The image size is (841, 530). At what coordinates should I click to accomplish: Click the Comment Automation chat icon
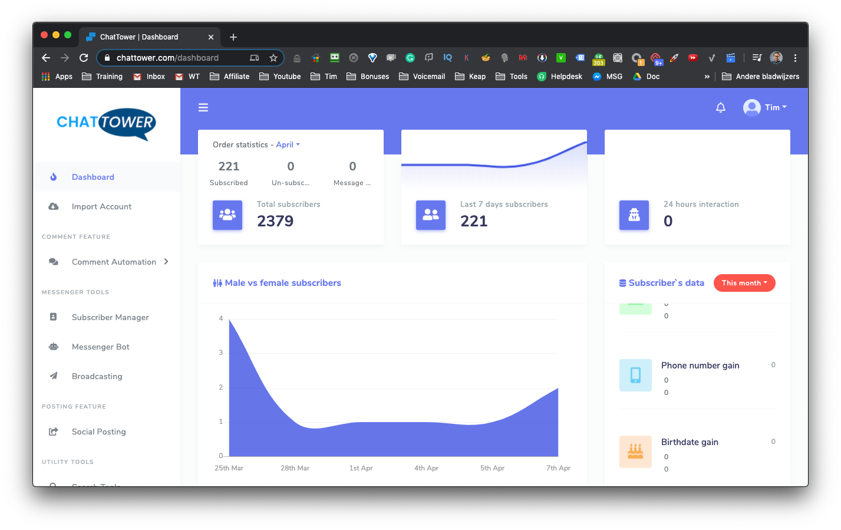pos(54,262)
